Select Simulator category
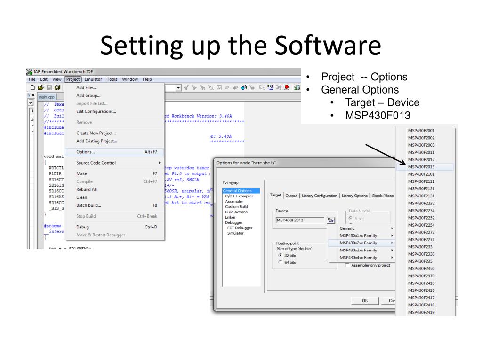Image resolution: width=482 pixels, height=361 pixels. [x=235, y=233]
